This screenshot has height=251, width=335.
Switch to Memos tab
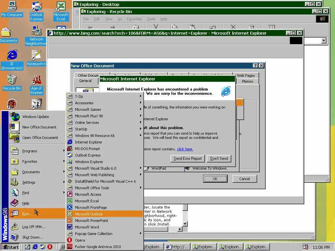coord(247,81)
